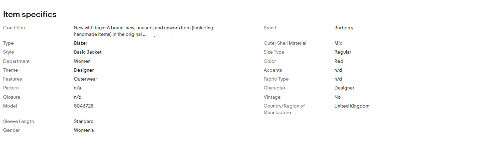Click the United Kingdom manufacture value
The width and height of the screenshot is (496, 141).
click(x=352, y=106)
